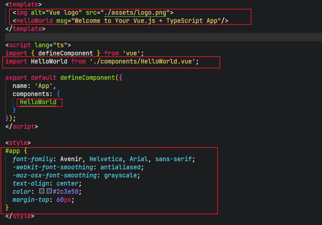Click the lang="ts" attribute in script tag

(x=51, y=45)
